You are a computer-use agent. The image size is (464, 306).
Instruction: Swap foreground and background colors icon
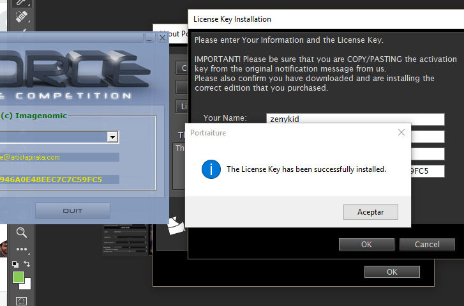(27, 264)
